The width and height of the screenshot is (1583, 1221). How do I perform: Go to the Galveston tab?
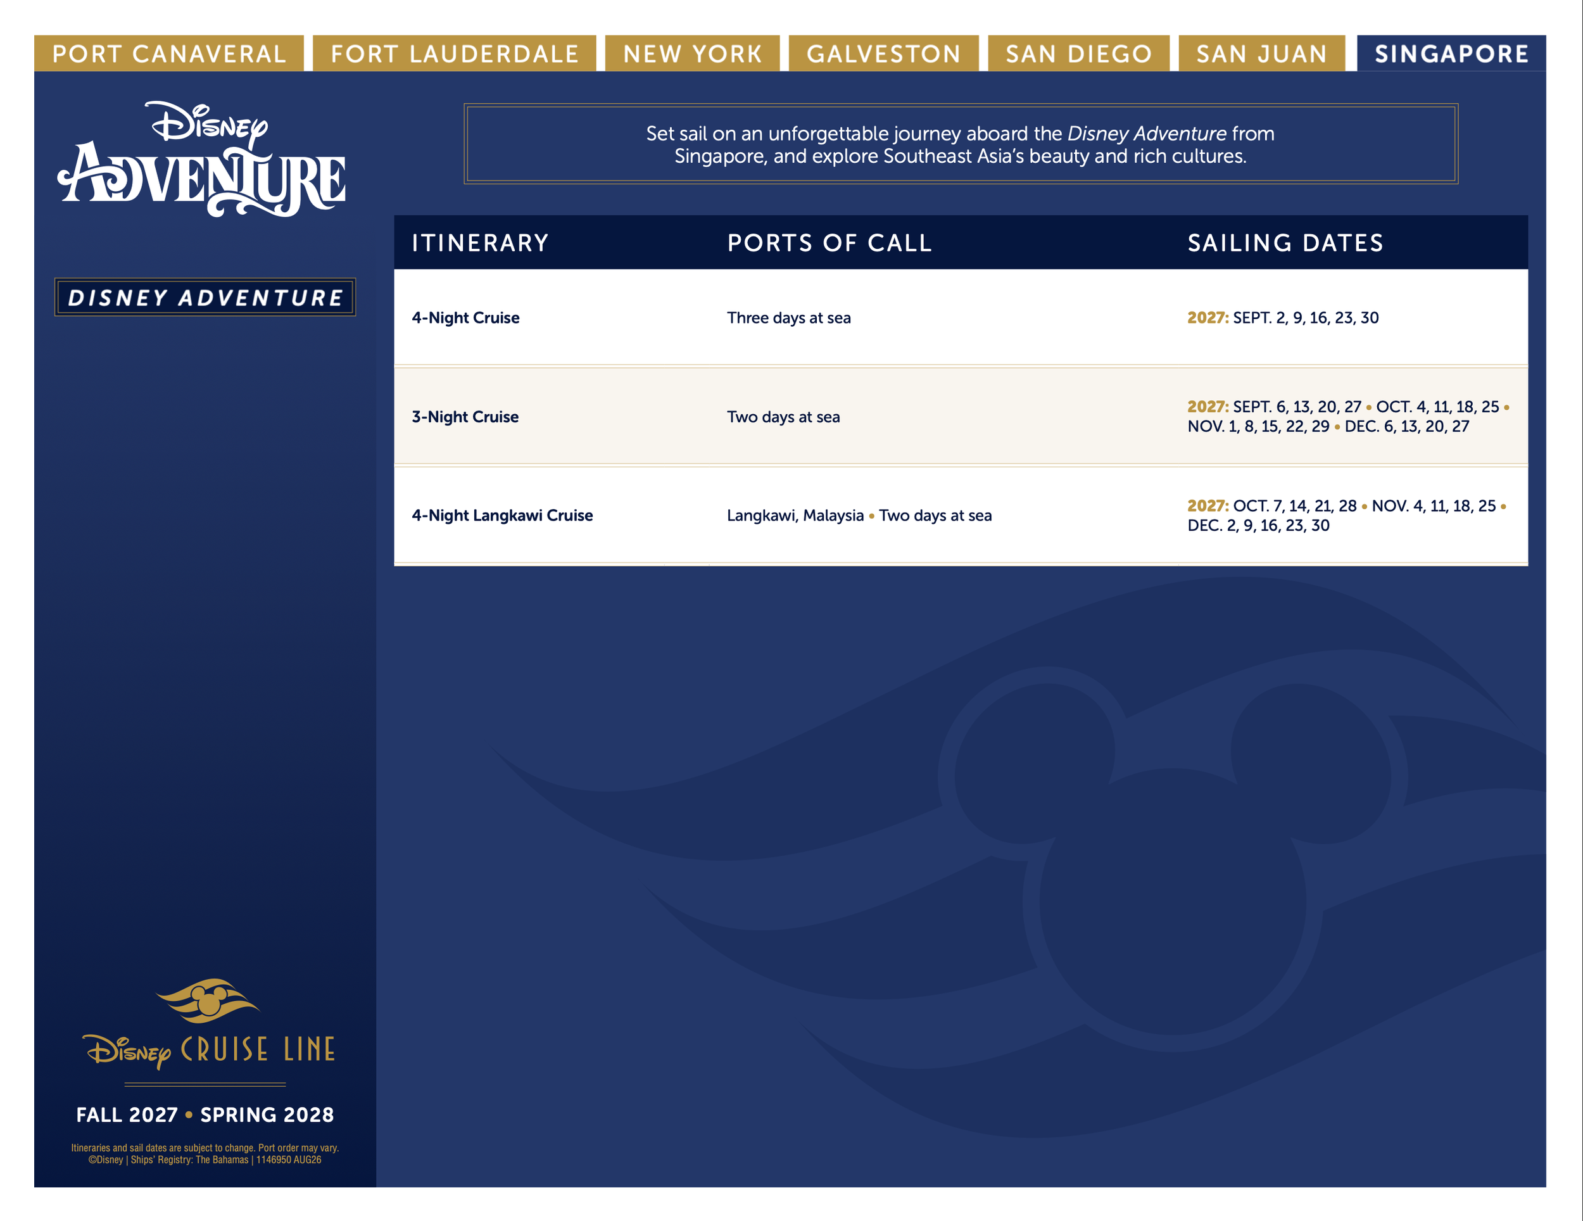pos(883,54)
